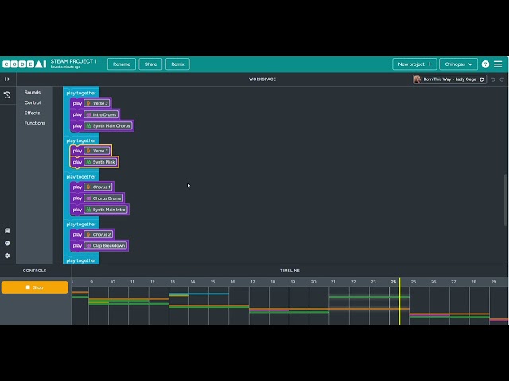Click the workspace vertical scrollbar
Screen dimensions: 509x381
coord(506,200)
